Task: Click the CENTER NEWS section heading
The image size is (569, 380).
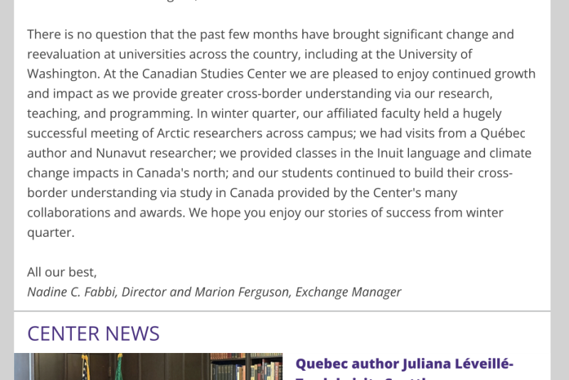Action: 93,333
